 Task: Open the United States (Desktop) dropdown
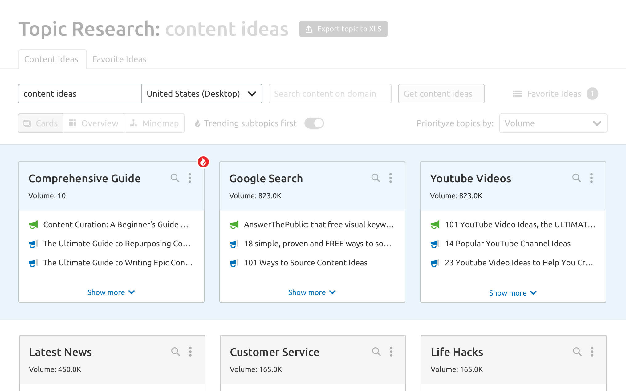pyautogui.click(x=201, y=94)
